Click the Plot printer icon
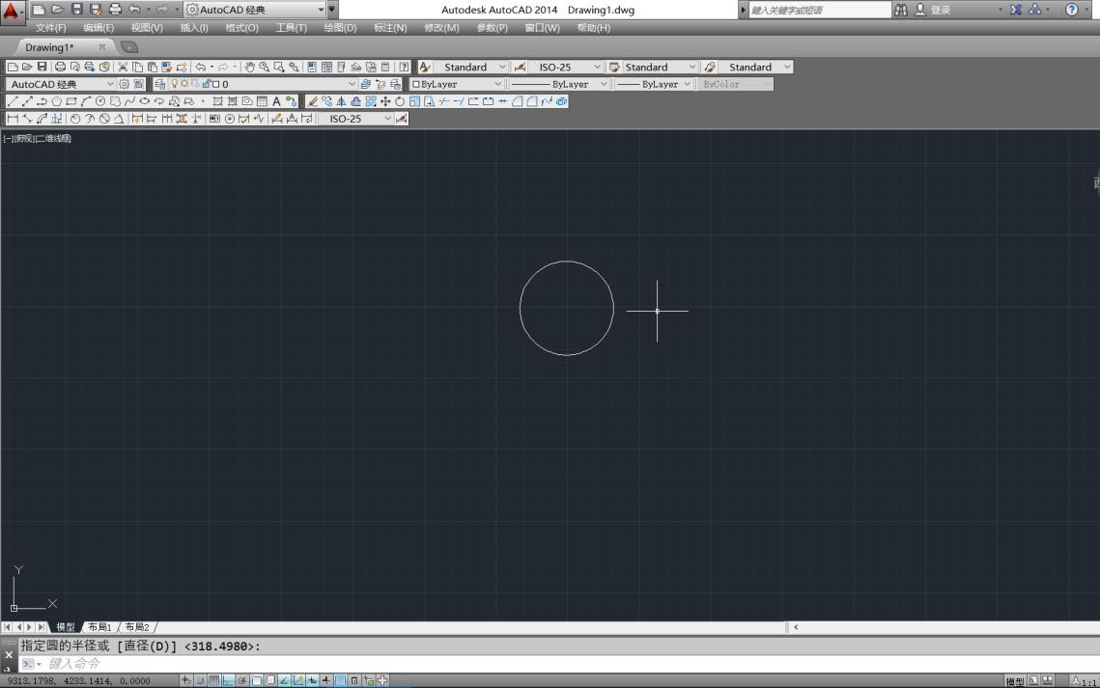1100x688 pixels. 61,68
